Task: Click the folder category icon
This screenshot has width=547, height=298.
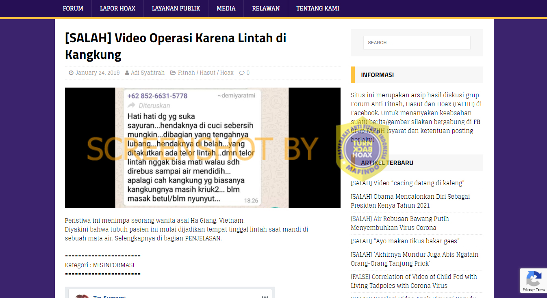Action: pyautogui.click(x=173, y=73)
